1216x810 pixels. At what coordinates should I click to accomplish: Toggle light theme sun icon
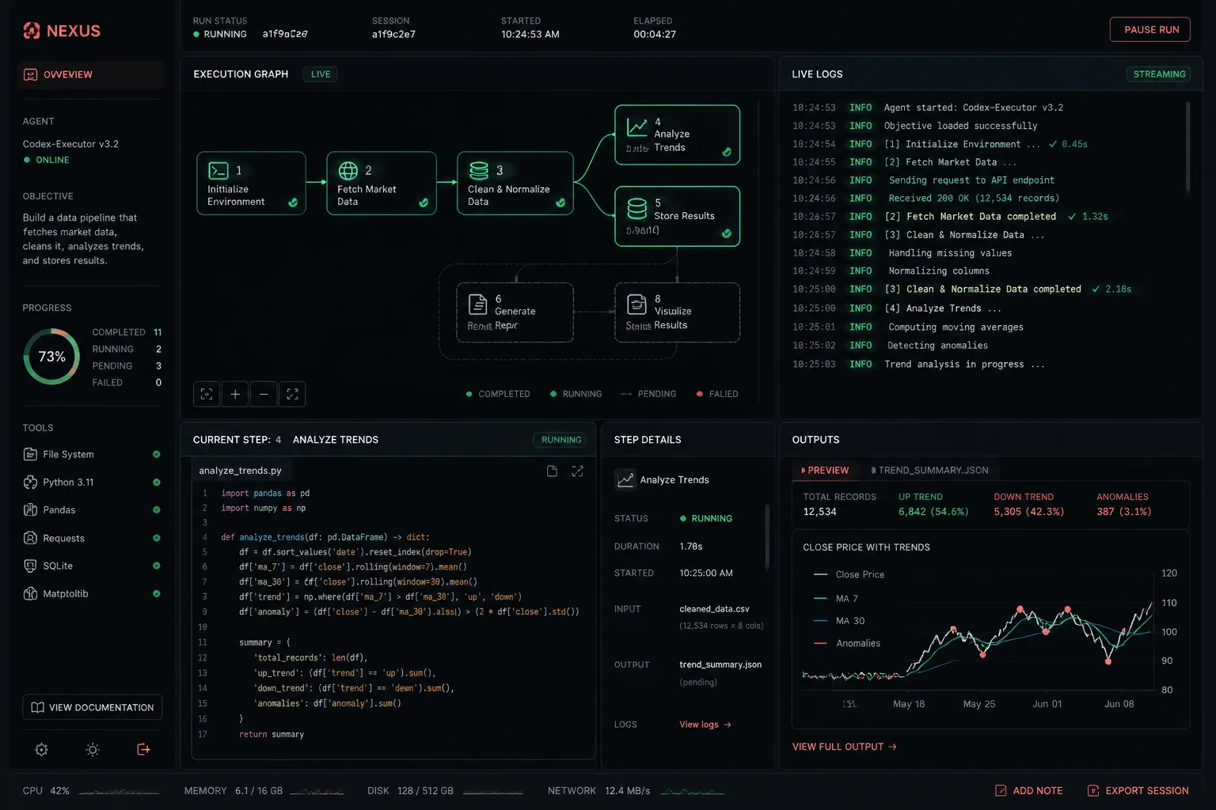93,749
